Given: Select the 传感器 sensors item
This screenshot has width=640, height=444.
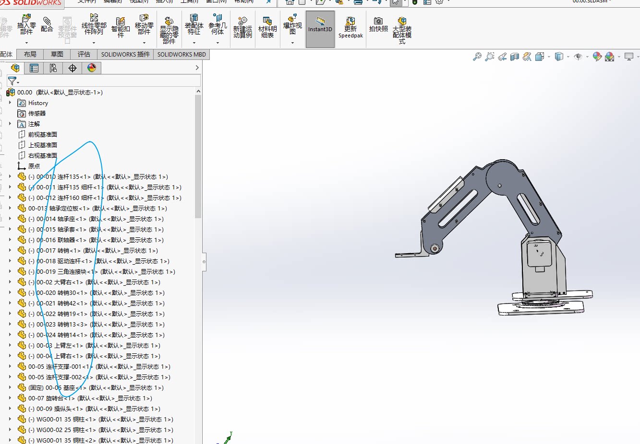Looking at the screenshot, I should pyautogui.click(x=37, y=113).
